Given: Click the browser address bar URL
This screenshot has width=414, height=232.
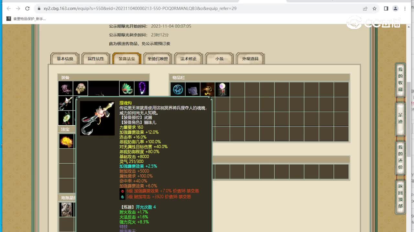Looking at the screenshot, I should click(x=140, y=8).
